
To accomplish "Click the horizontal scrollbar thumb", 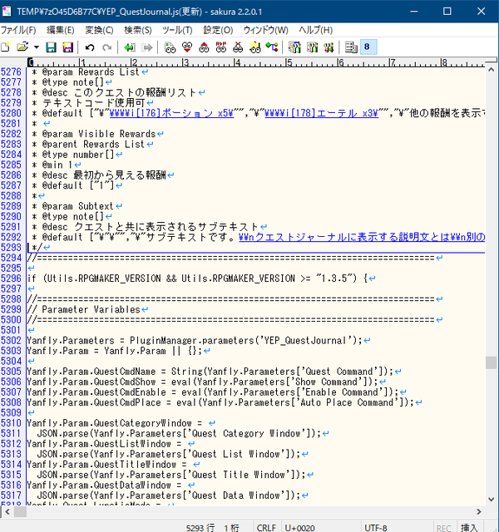I will 20,512.
